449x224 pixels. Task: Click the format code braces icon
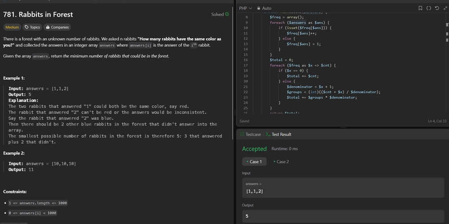click(428, 8)
